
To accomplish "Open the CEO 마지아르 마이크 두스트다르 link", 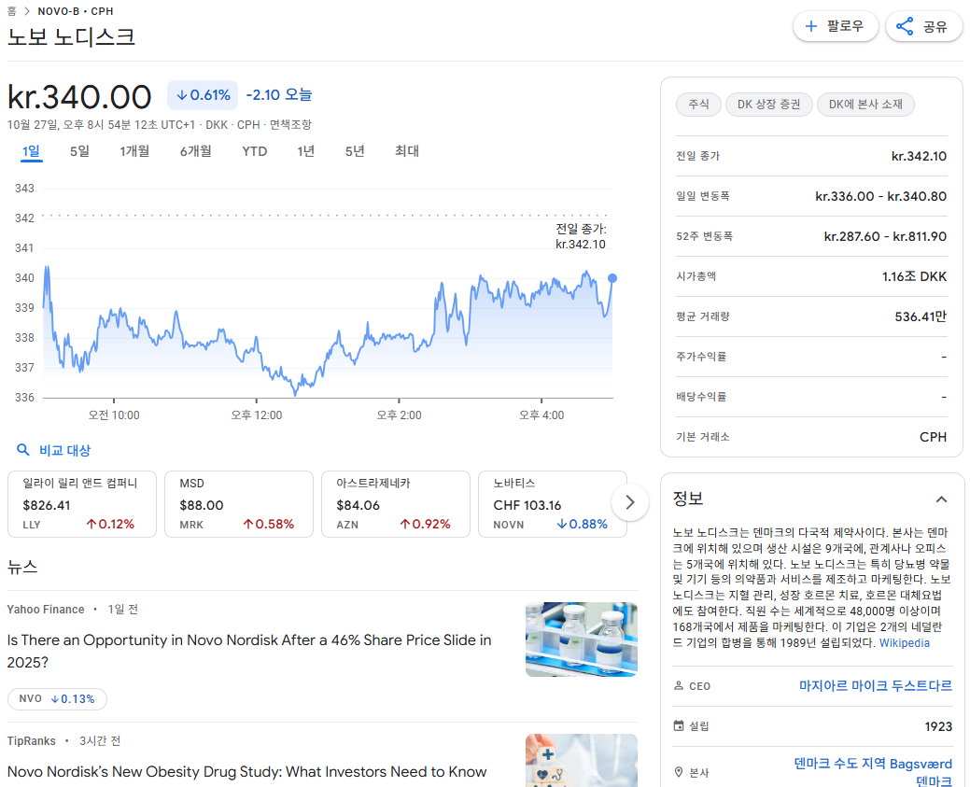I will (876, 685).
